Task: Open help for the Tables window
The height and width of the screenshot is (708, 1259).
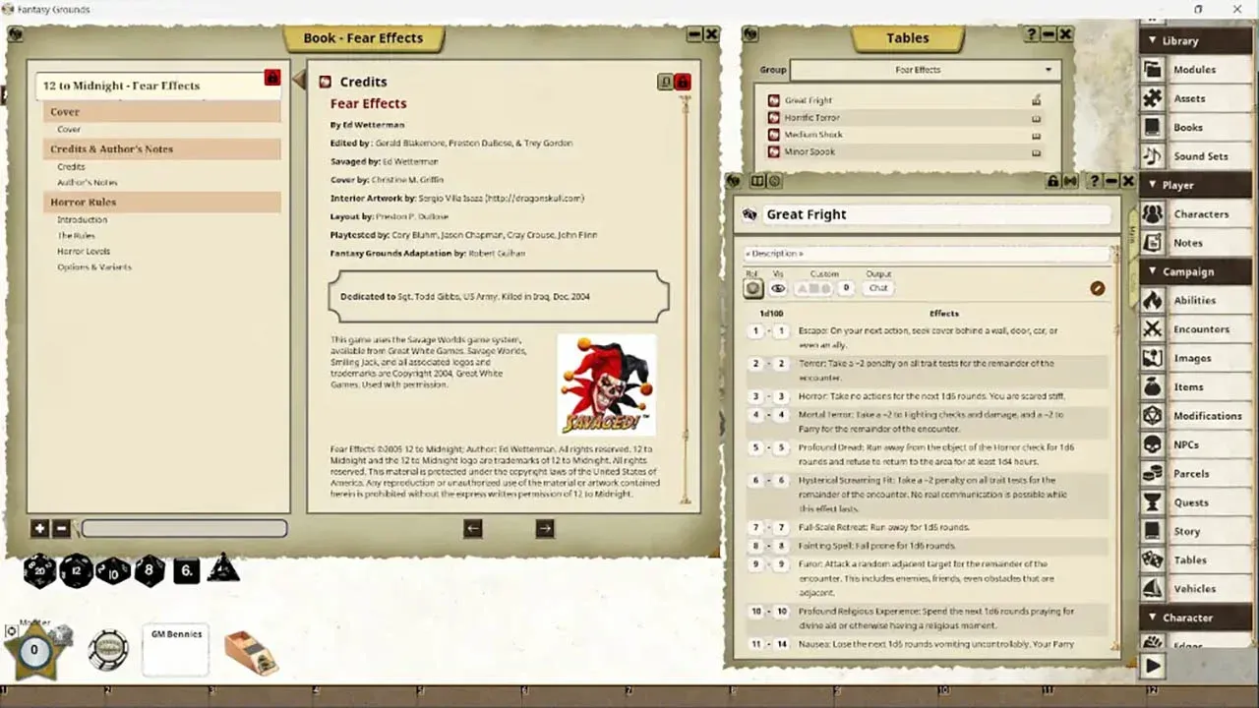Action: 1032,34
